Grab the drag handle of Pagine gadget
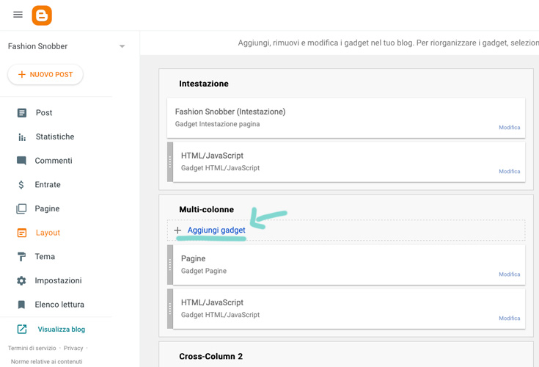The width and height of the screenshot is (539, 367). point(170,265)
